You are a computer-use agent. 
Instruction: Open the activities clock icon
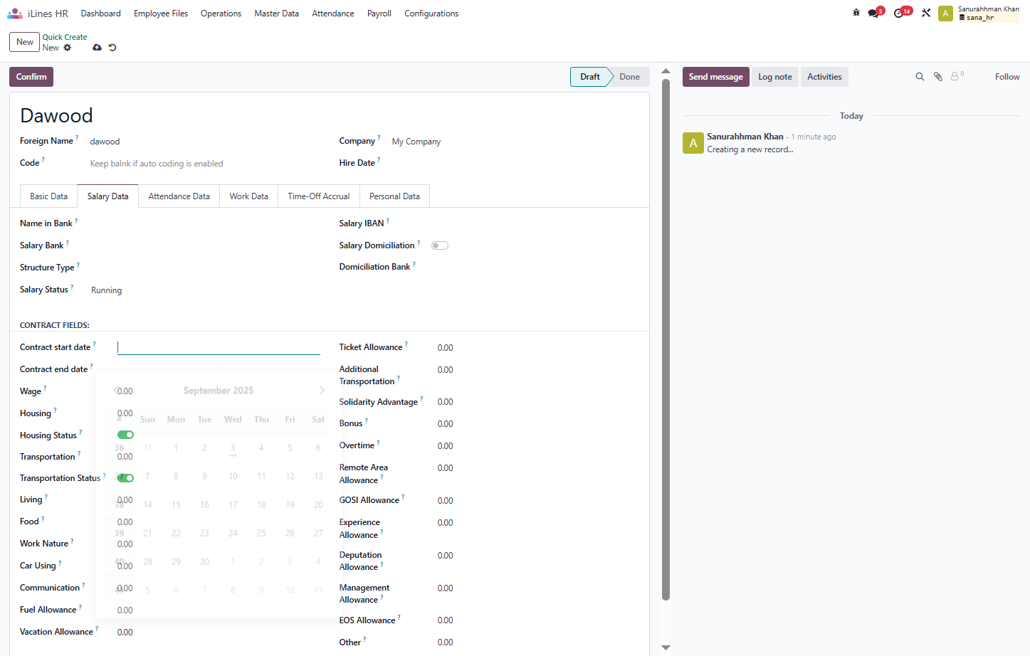pos(899,13)
